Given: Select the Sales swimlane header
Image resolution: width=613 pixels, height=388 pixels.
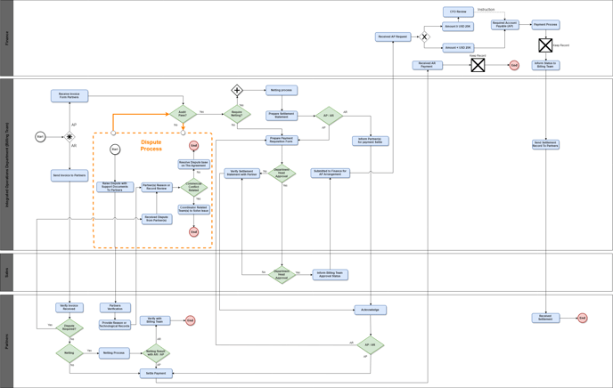Looking at the screenshot, I should [x=6, y=272].
